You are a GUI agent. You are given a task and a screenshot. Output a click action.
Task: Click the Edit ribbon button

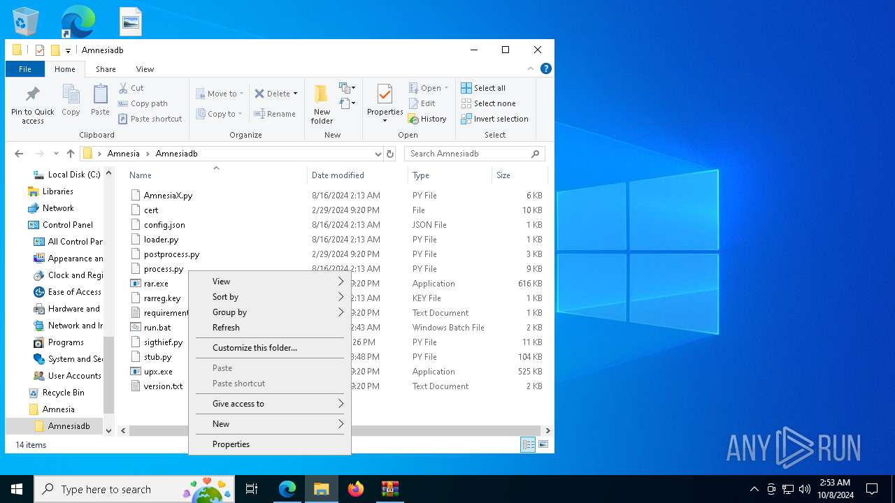click(422, 103)
